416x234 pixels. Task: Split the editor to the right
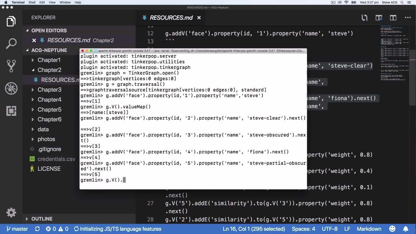(x=393, y=18)
